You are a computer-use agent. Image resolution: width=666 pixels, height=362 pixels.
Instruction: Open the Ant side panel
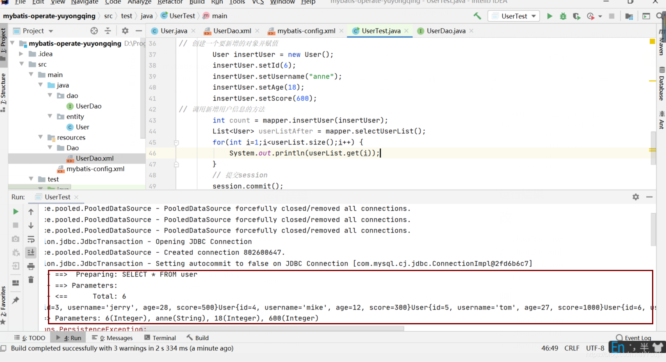[661, 120]
